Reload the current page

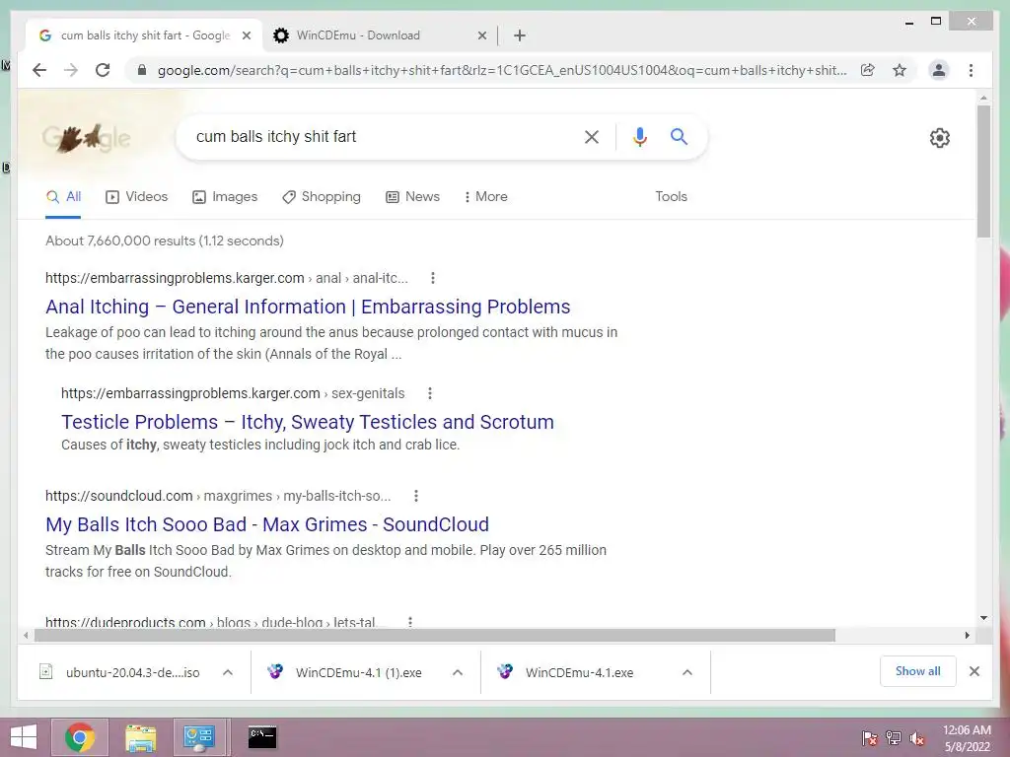click(103, 70)
